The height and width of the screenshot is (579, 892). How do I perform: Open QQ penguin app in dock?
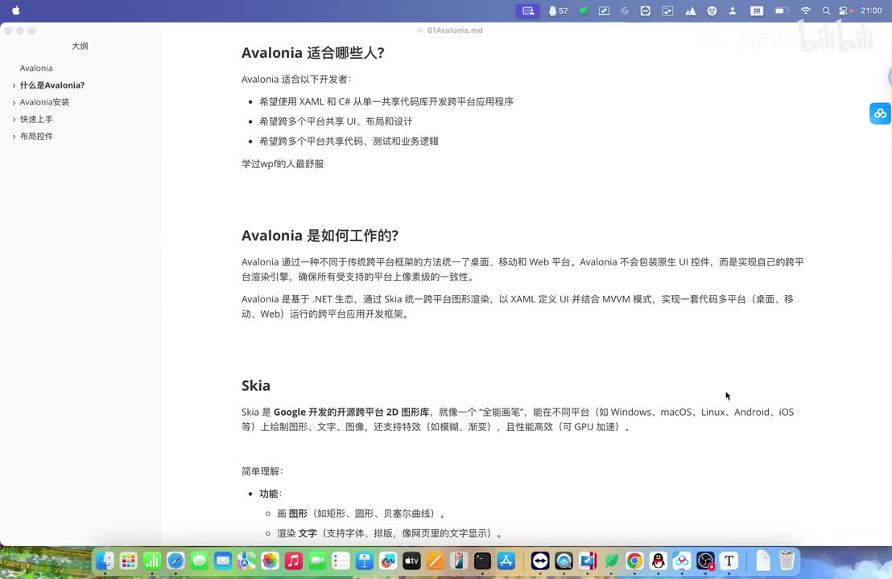tap(659, 561)
